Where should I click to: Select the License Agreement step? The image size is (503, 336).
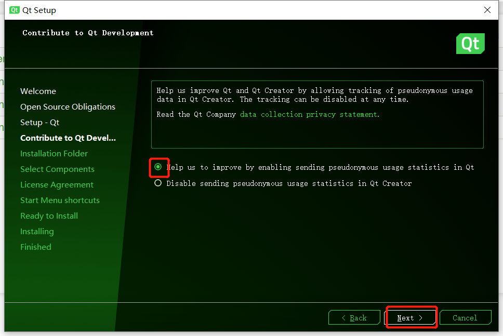pos(57,185)
